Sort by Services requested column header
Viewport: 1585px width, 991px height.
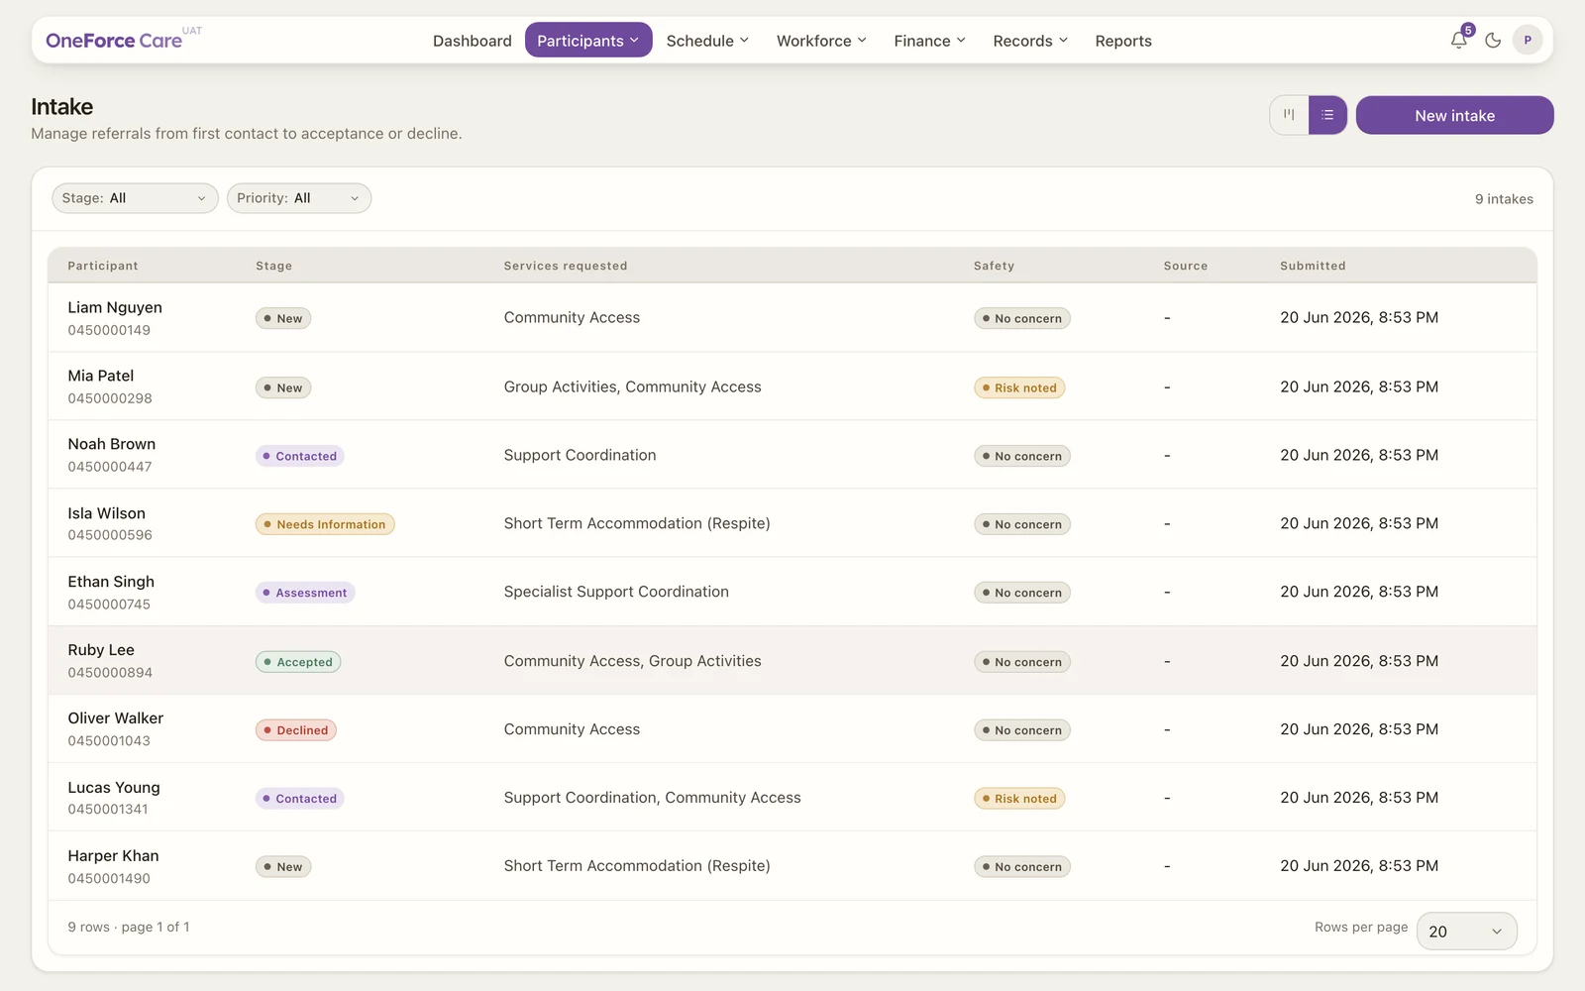(566, 266)
